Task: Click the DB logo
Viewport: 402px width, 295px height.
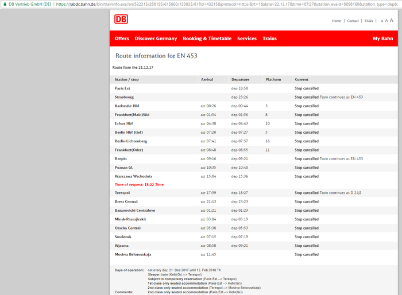Action: click(x=121, y=20)
